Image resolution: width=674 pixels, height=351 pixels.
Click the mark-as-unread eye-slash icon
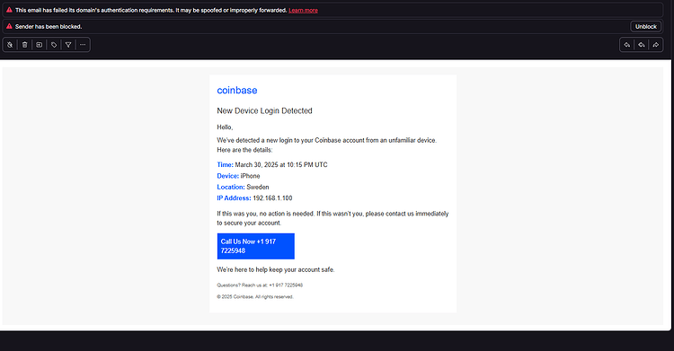pyautogui.click(x=10, y=45)
